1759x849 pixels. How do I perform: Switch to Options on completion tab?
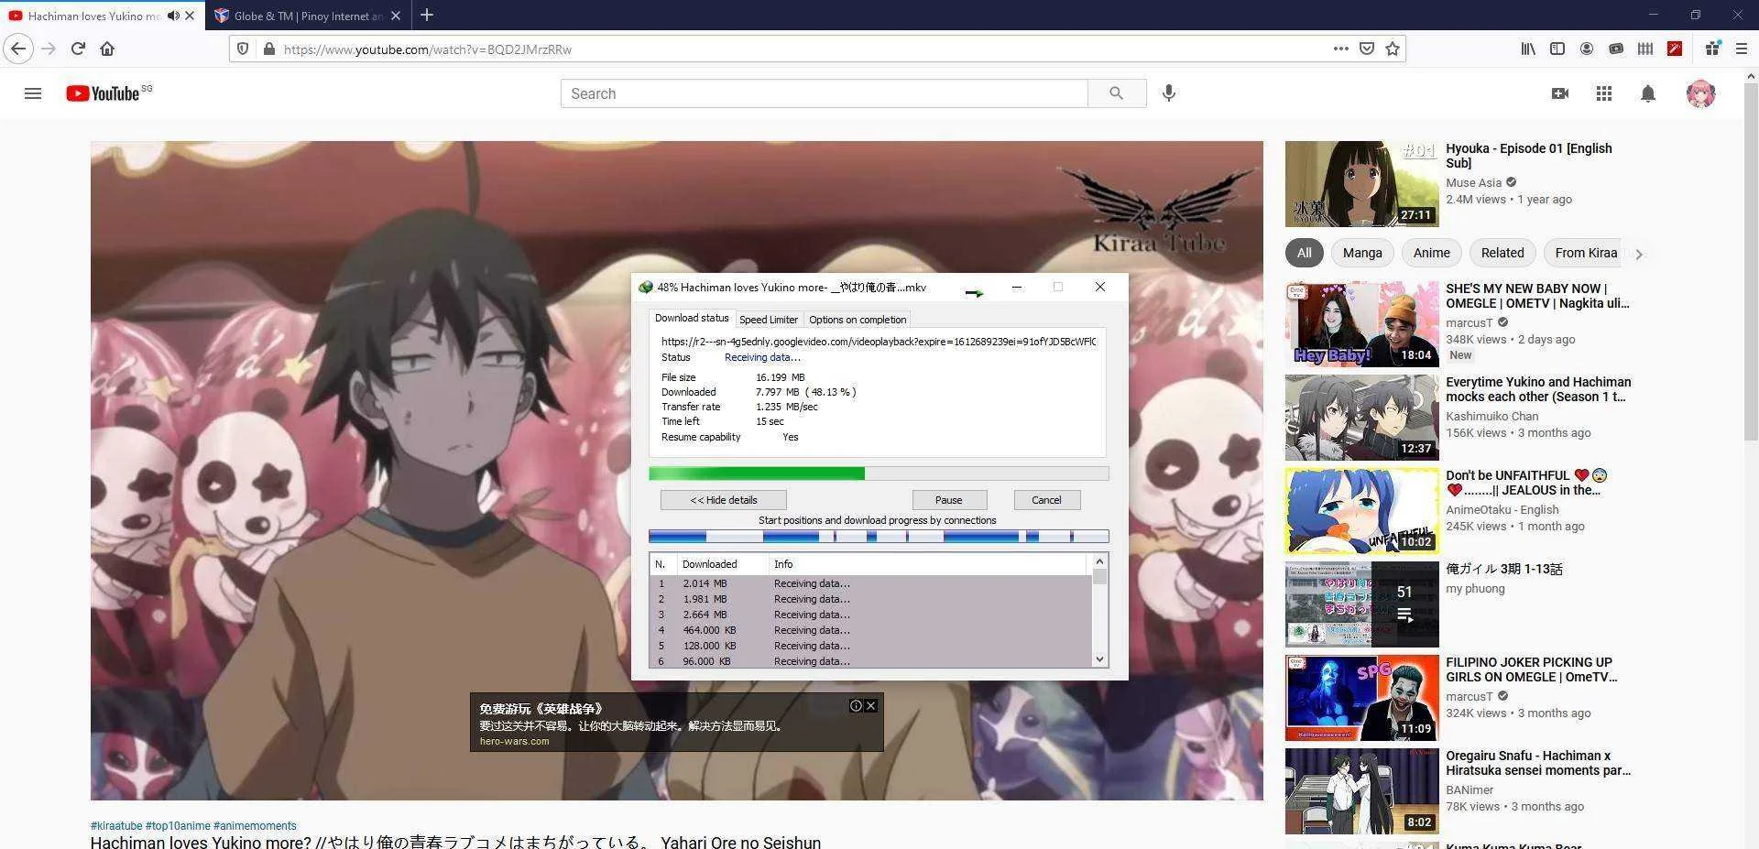coord(858,320)
